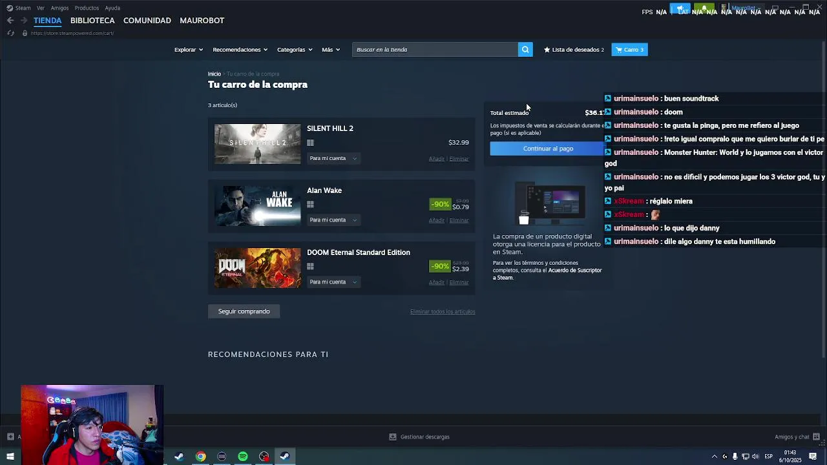Open Spotify from the taskbar

243,457
